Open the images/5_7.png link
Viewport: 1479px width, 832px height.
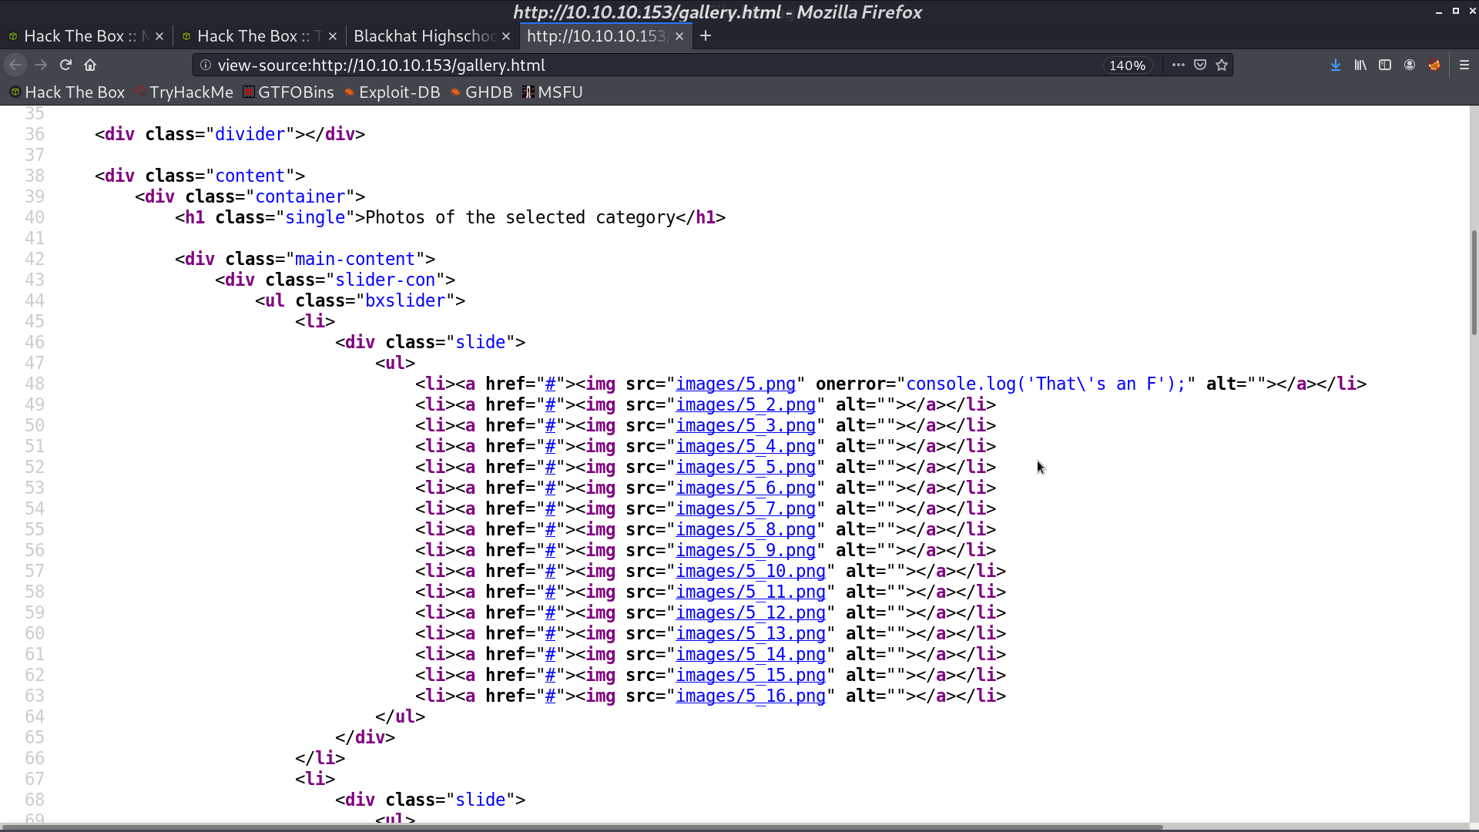click(746, 509)
